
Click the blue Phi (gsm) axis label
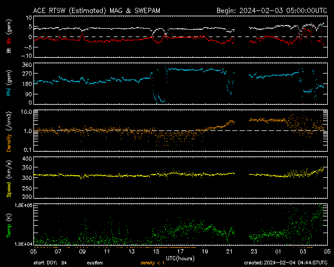tap(8, 83)
